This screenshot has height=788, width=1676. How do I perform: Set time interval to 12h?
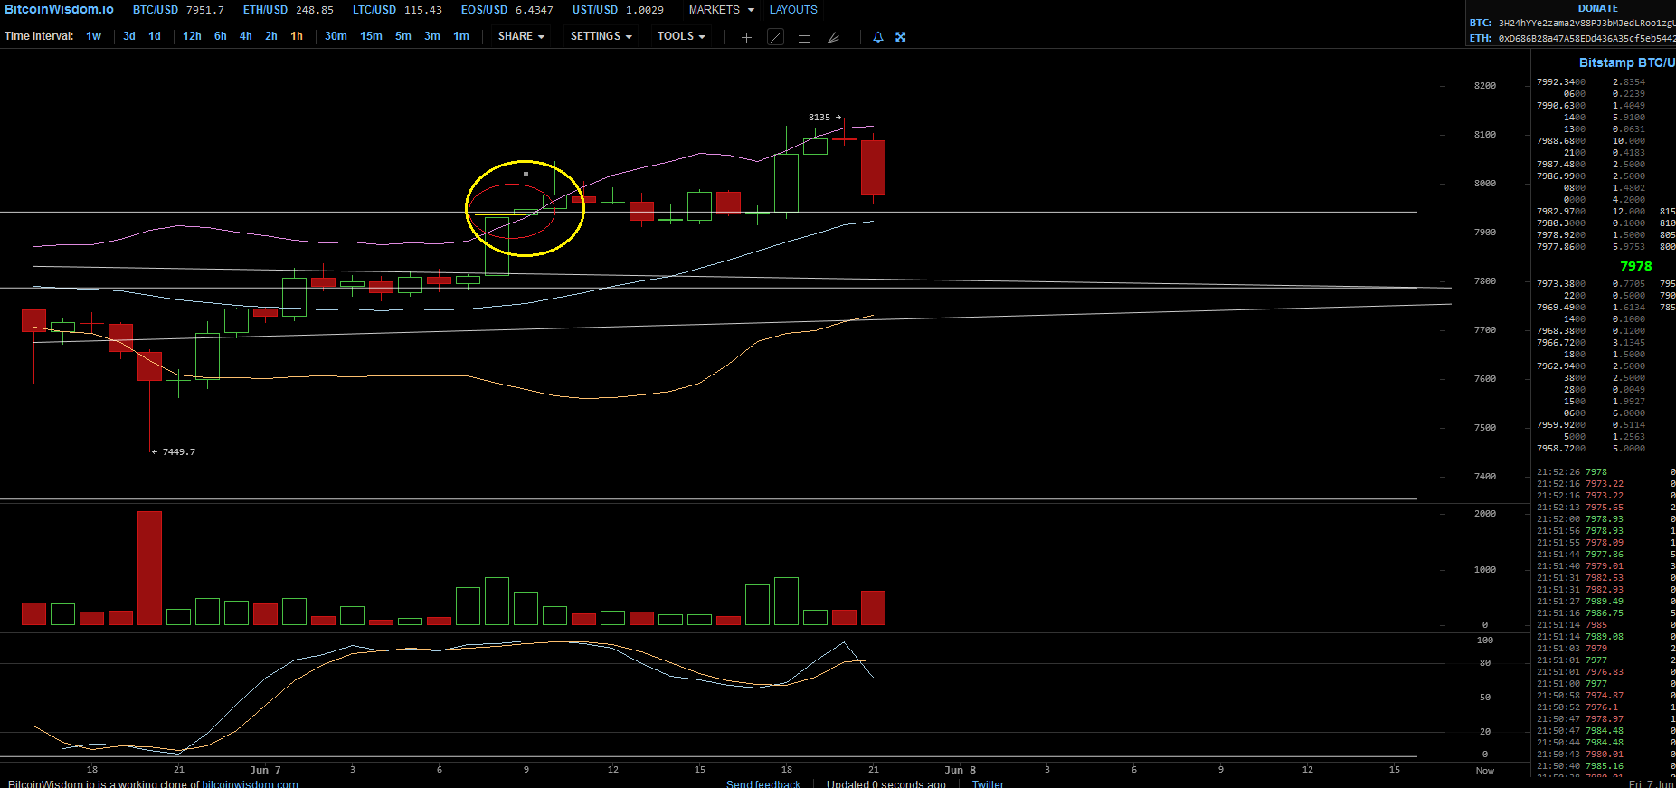coord(192,36)
